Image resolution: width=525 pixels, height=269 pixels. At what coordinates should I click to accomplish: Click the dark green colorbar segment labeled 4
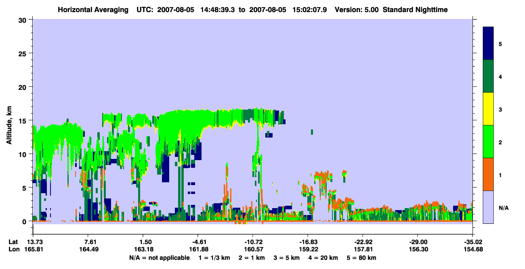(488, 76)
